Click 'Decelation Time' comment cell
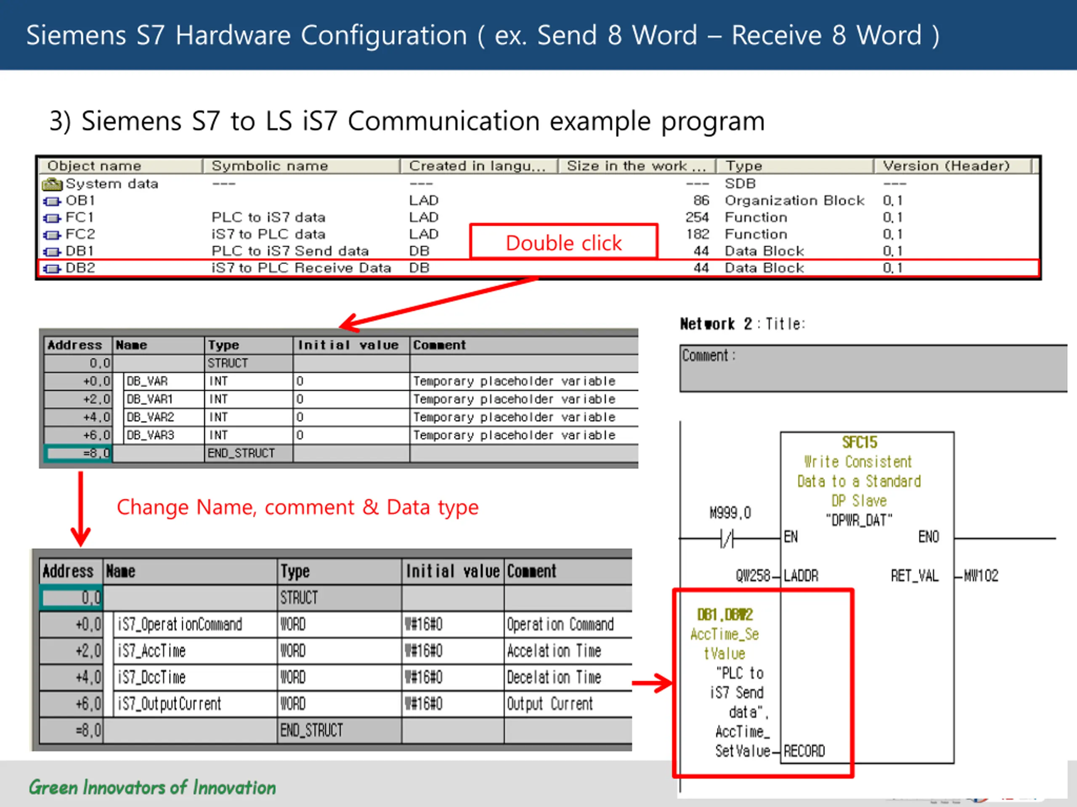This screenshot has height=807, width=1077. [568, 678]
